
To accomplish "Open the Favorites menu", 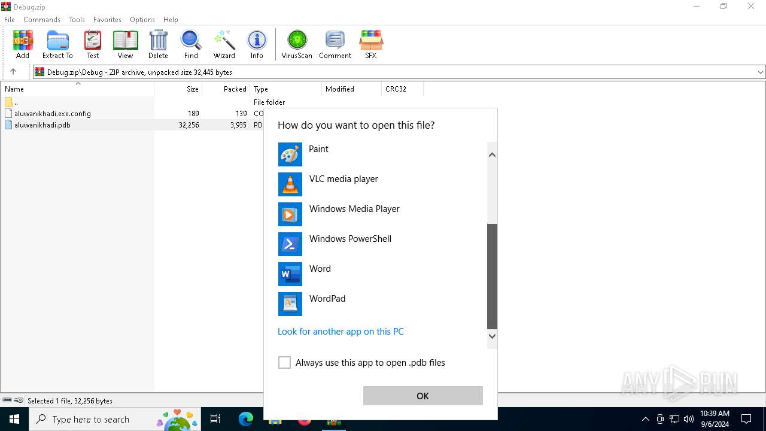I will tap(107, 19).
